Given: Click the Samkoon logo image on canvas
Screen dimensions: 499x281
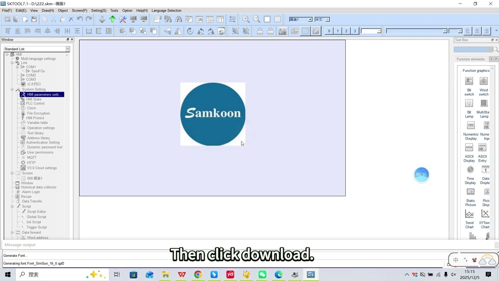Looking at the screenshot, I should [x=213, y=114].
